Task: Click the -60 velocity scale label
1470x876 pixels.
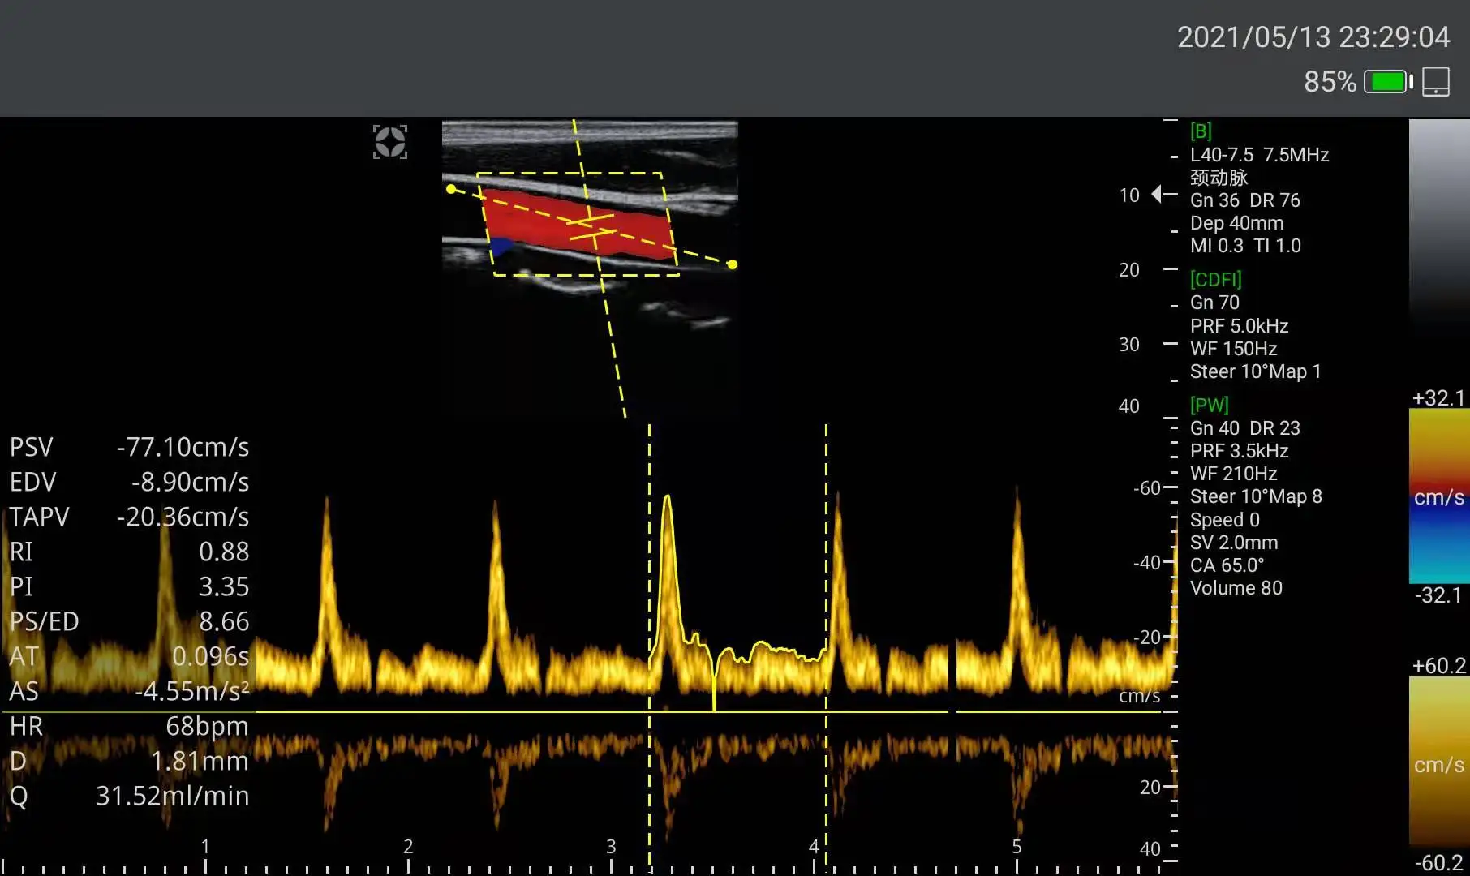Action: 1147,488
